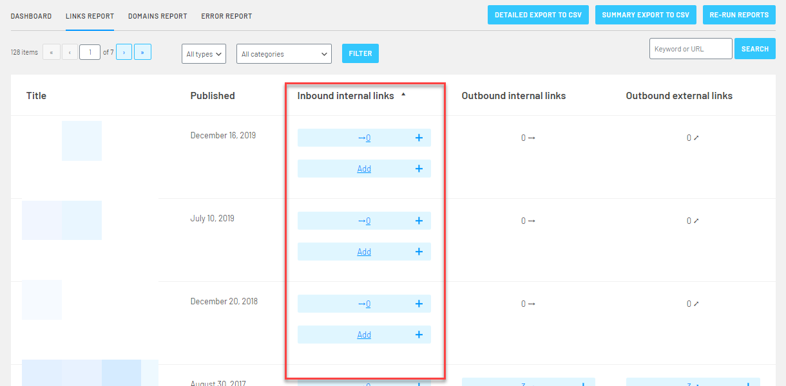Click Detailed Export to CSV button
The height and width of the screenshot is (386, 786).
pos(538,15)
